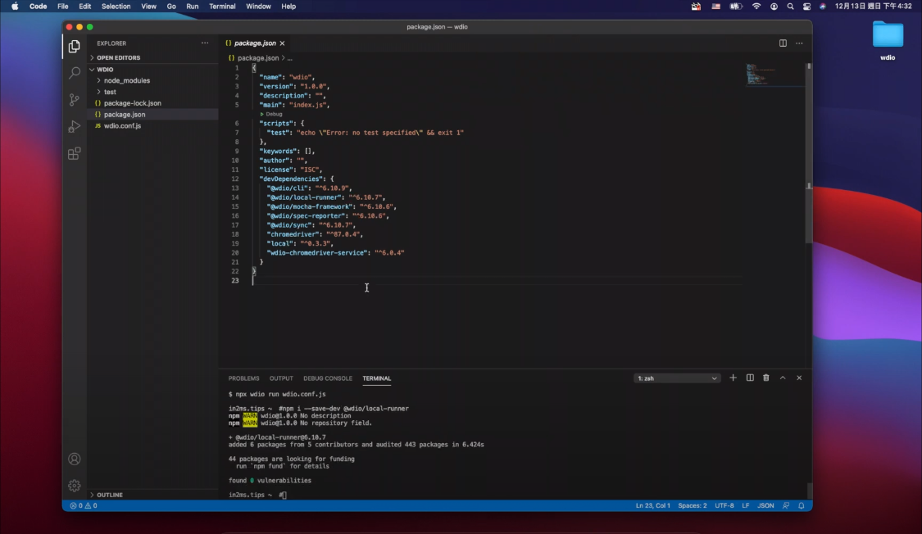Open the Selection menu
Screen dimensions: 922x534
click(116, 7)
